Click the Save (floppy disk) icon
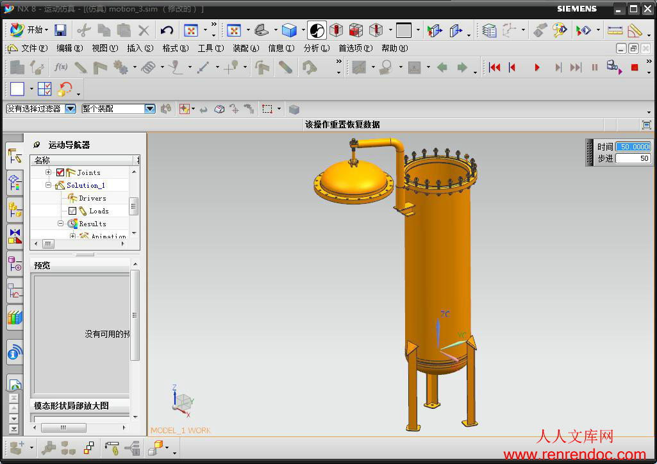657x464 pixels. pyautogui.click(x=60, y=30)
